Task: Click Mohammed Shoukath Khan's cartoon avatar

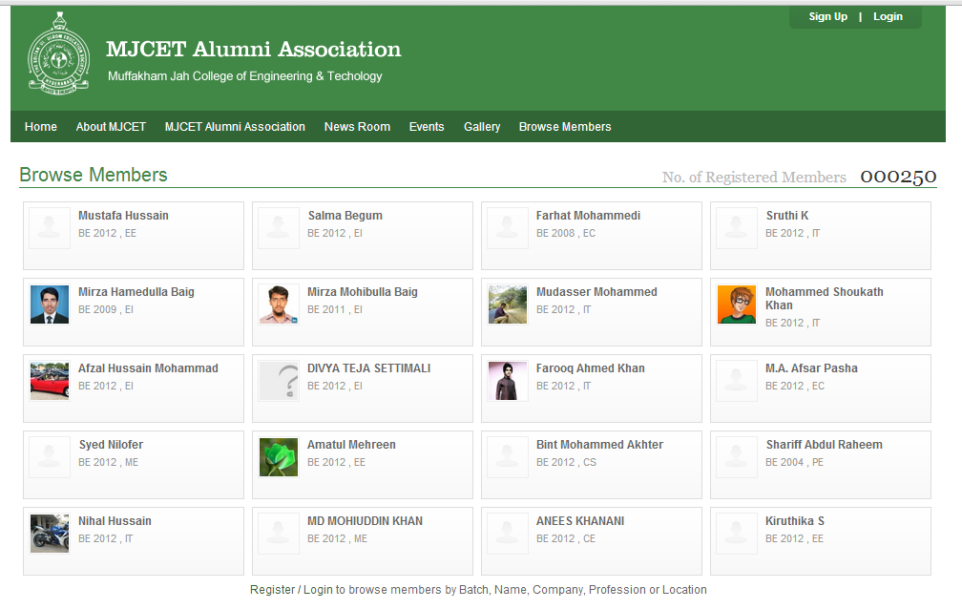Action: [737, 304]
